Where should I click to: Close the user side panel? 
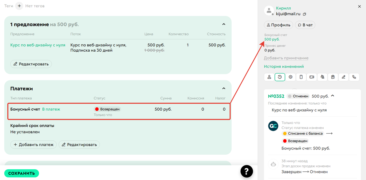[359, 6]
